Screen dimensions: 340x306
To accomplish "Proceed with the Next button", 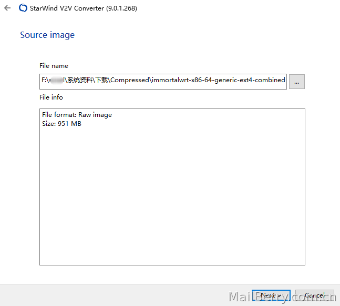I will click(x=271, y=295).
